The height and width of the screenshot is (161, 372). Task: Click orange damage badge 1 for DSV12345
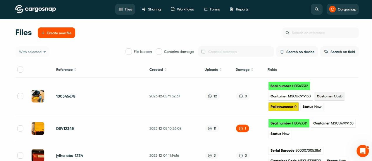(242, 128)
